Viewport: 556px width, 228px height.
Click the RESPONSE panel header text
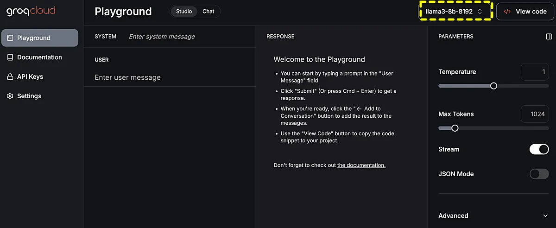[280, 36]
